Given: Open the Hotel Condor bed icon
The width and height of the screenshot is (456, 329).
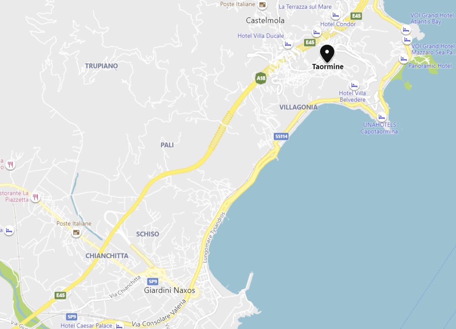Looking at the screenshot, I should tap(317, 32).
